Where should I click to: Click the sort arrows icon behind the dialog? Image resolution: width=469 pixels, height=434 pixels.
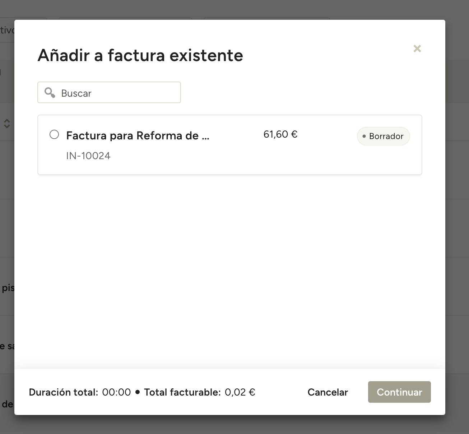(7, 124)
